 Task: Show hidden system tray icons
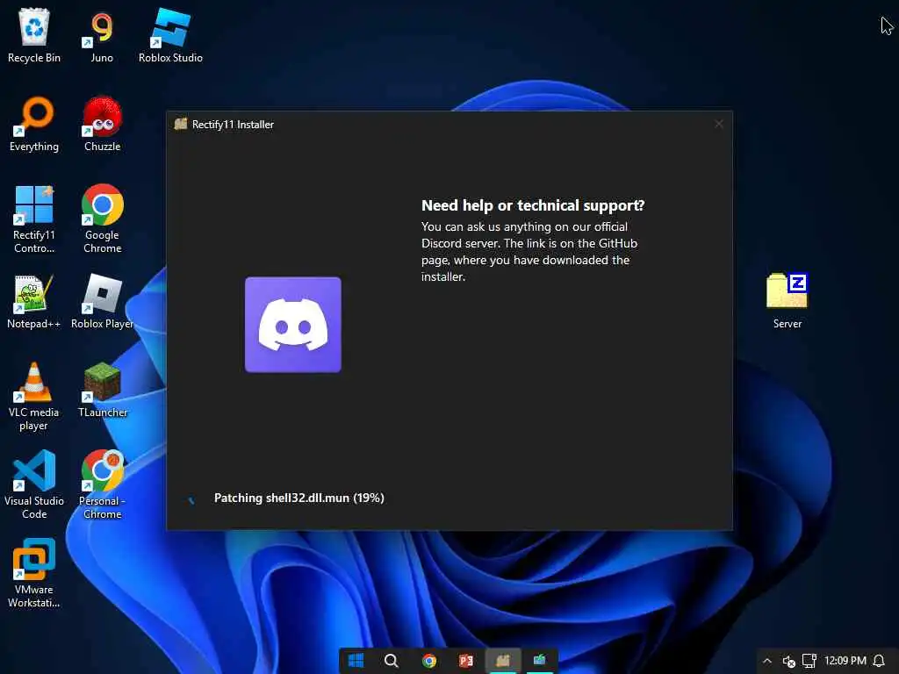[767, 661]
